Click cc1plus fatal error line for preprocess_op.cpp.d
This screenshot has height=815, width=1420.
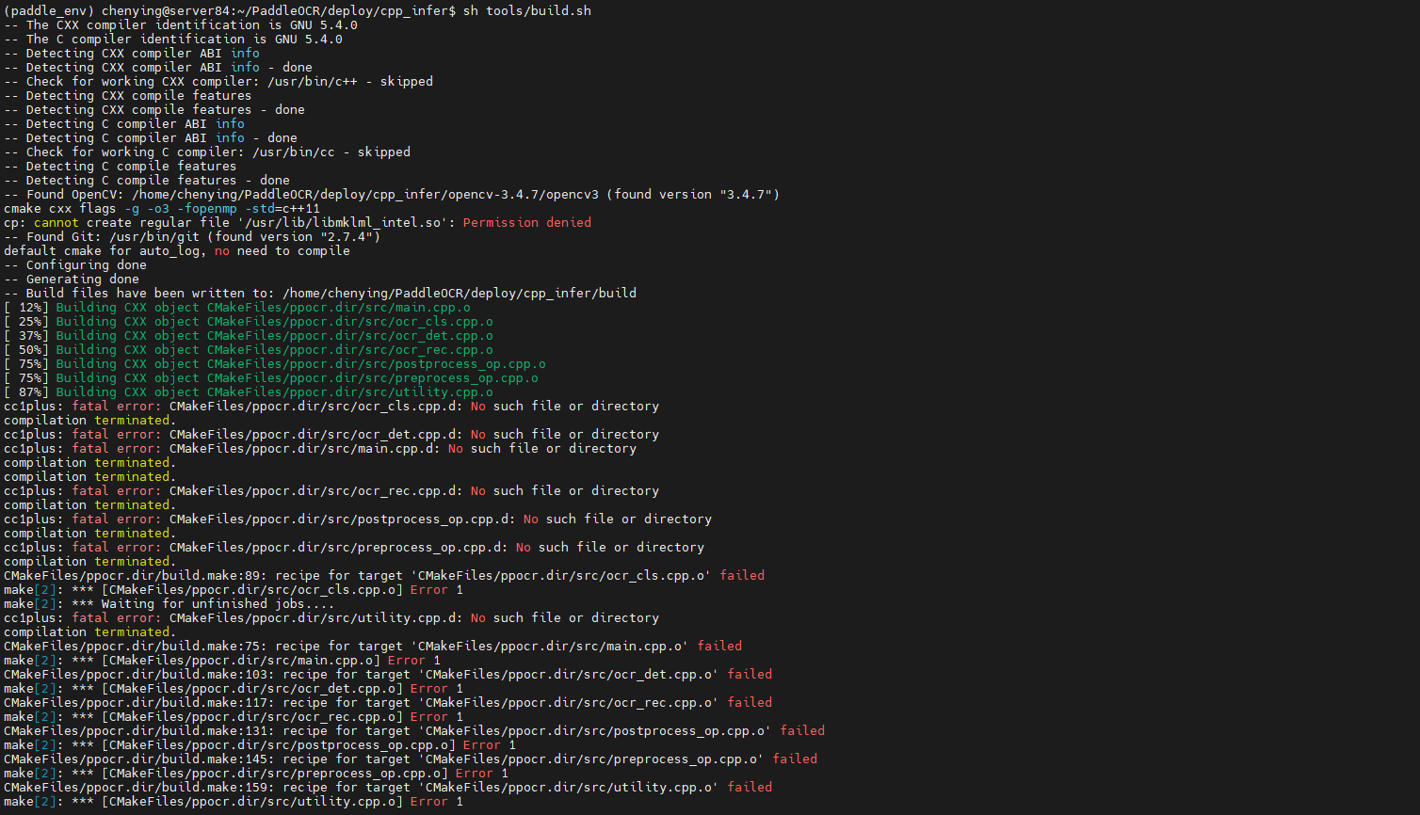click(x=354, y=547)
